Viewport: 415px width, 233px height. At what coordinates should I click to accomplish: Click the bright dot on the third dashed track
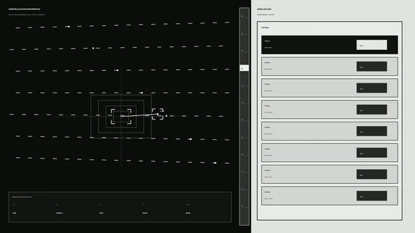point(117,71)
